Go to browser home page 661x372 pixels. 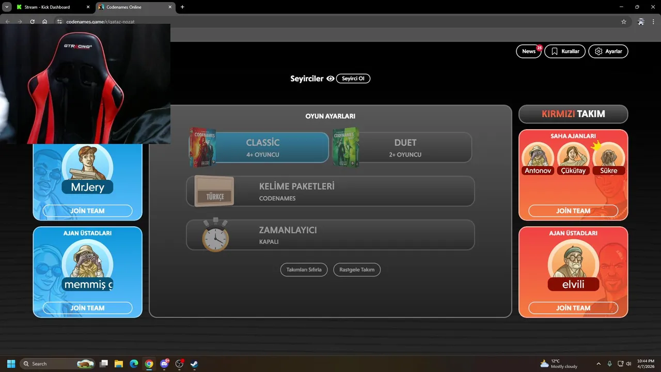coord(45,22)
